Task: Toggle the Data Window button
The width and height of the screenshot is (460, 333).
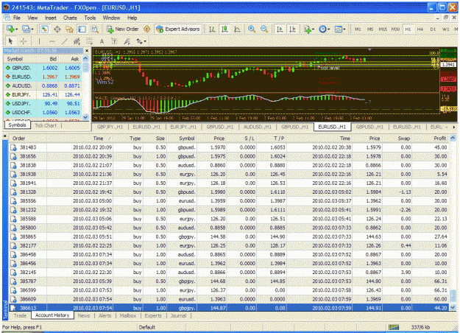Action: tap(57, 29)
